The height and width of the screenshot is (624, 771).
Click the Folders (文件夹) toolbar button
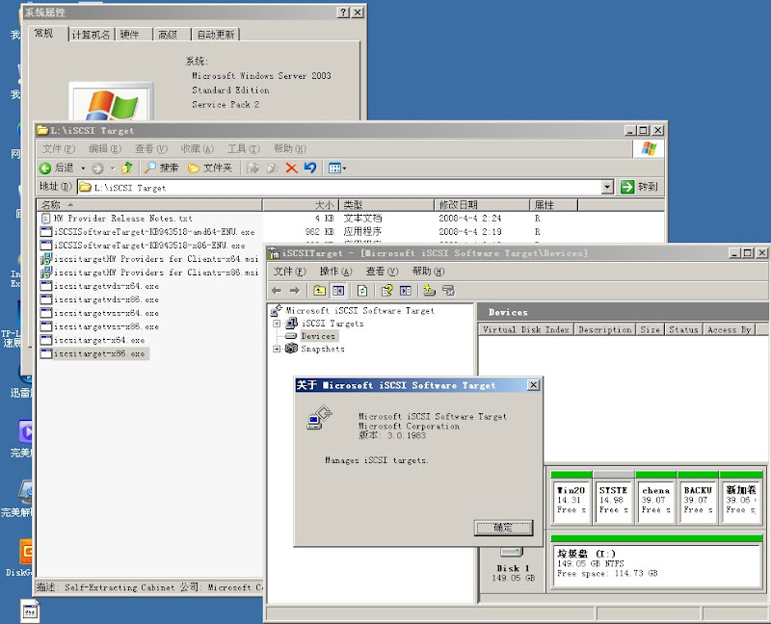(209, 169)
